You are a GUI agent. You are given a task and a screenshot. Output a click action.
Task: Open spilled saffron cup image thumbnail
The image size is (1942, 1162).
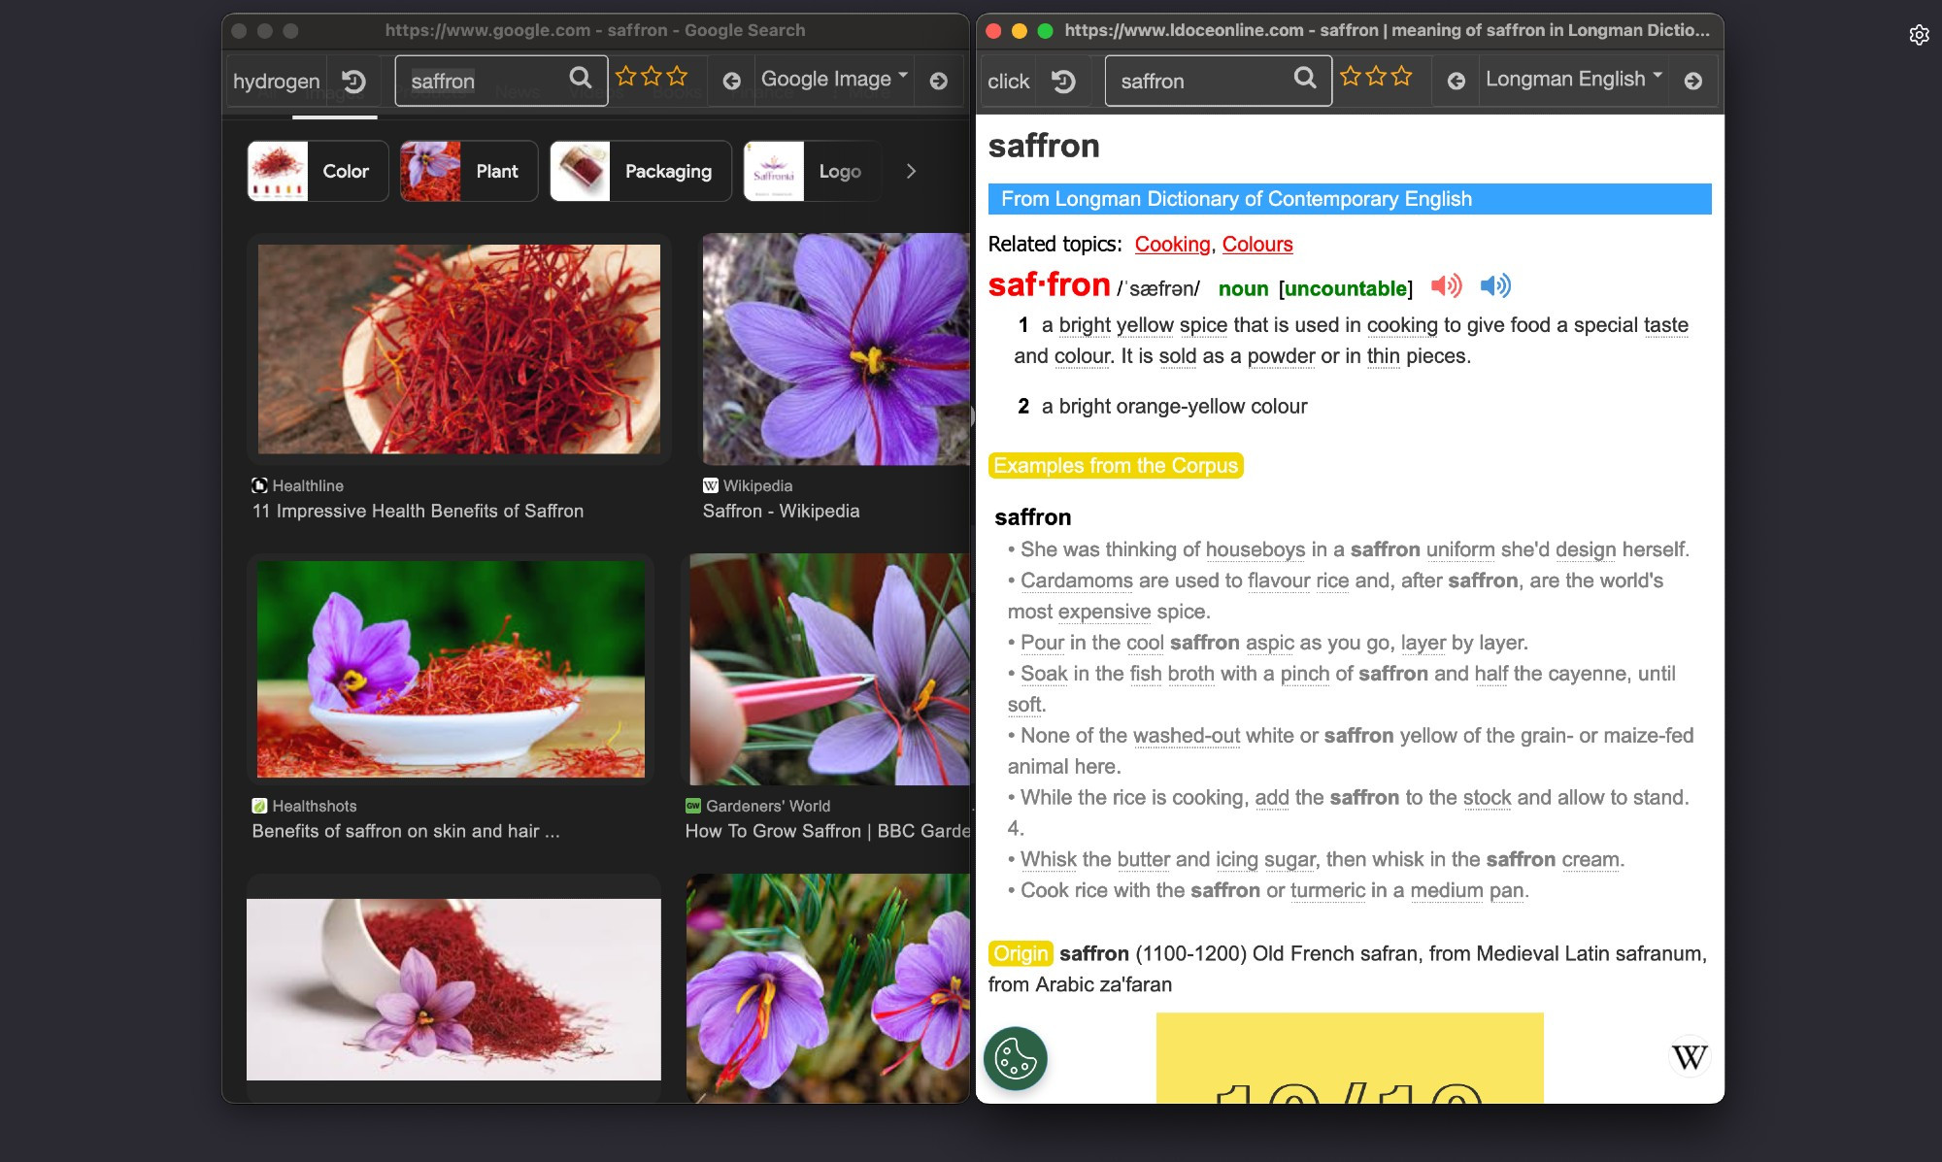453,989
